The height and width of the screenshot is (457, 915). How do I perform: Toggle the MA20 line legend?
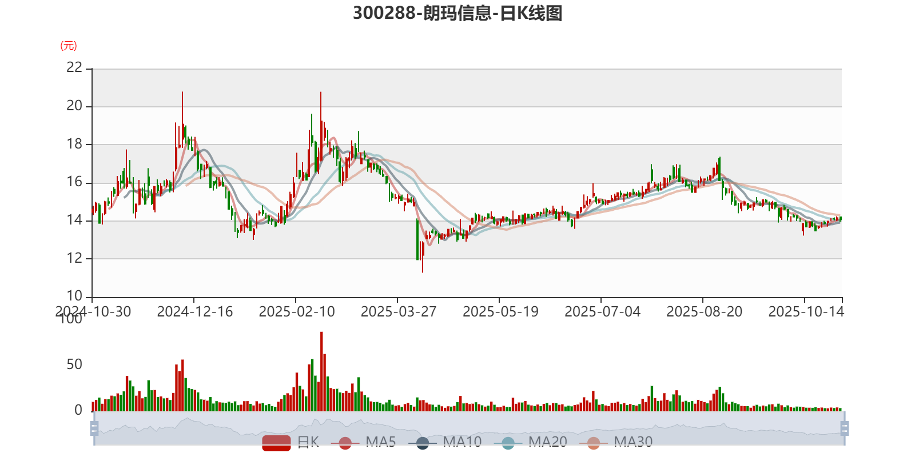(530, 442)
